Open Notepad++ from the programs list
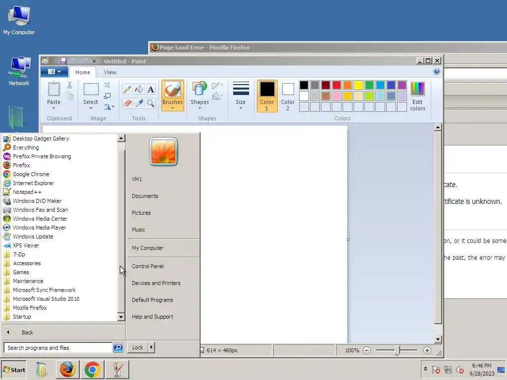 27,192
